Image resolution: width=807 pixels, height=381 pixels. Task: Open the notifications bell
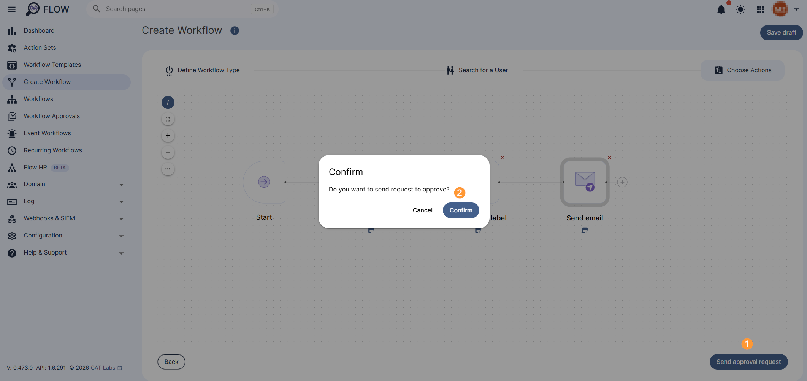click(x=721, y=9)
